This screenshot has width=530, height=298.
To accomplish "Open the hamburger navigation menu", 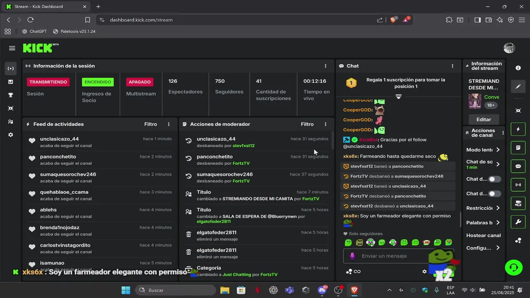I will tap(12, 48).
